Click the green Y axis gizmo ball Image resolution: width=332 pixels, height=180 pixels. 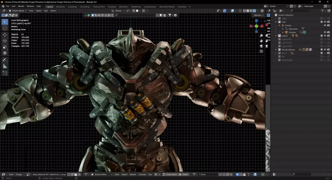click(256, 26)
